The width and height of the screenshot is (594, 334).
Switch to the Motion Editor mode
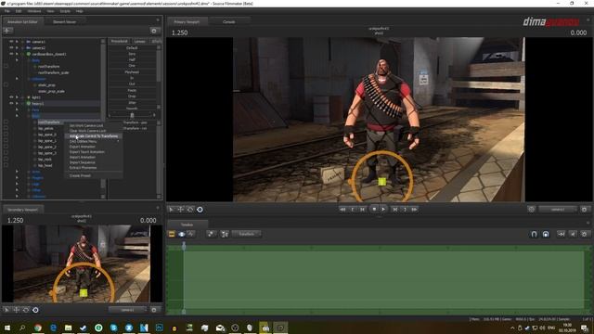pyautogui.click(x=182, y=234)
